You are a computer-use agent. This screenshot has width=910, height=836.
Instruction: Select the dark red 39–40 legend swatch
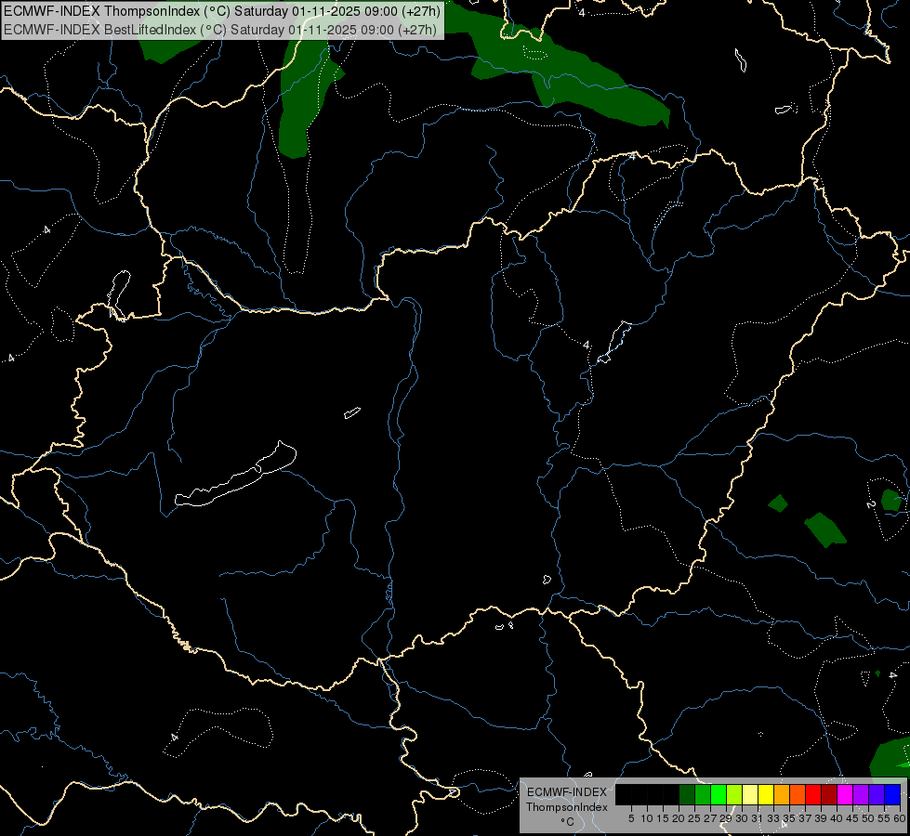pyautogui.click(x=829, y=794)
